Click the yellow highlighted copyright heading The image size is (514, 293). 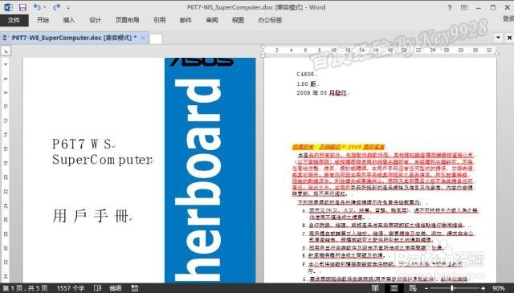[x=338, y=147]
